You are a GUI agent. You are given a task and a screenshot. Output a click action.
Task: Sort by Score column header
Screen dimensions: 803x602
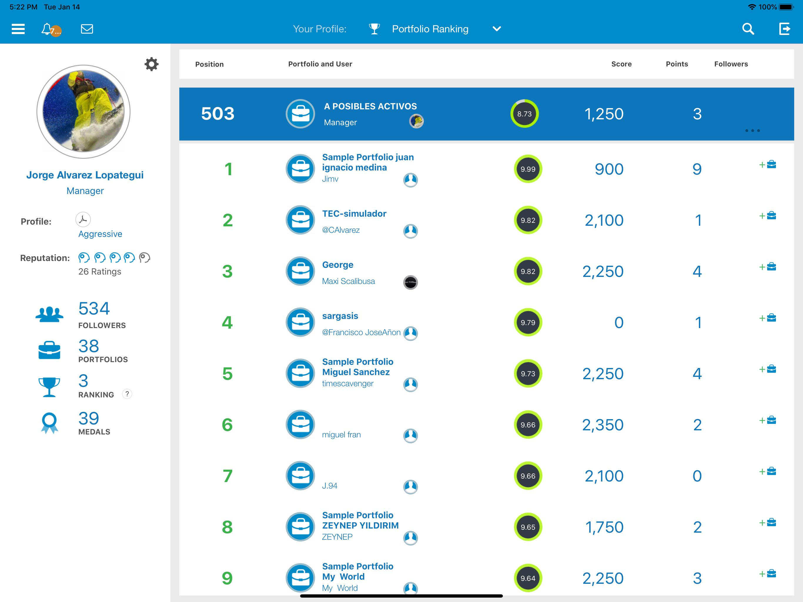621,64
